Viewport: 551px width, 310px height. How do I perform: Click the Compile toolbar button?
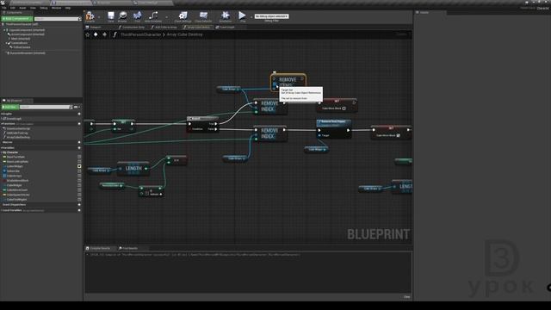[x=90, y=16]
